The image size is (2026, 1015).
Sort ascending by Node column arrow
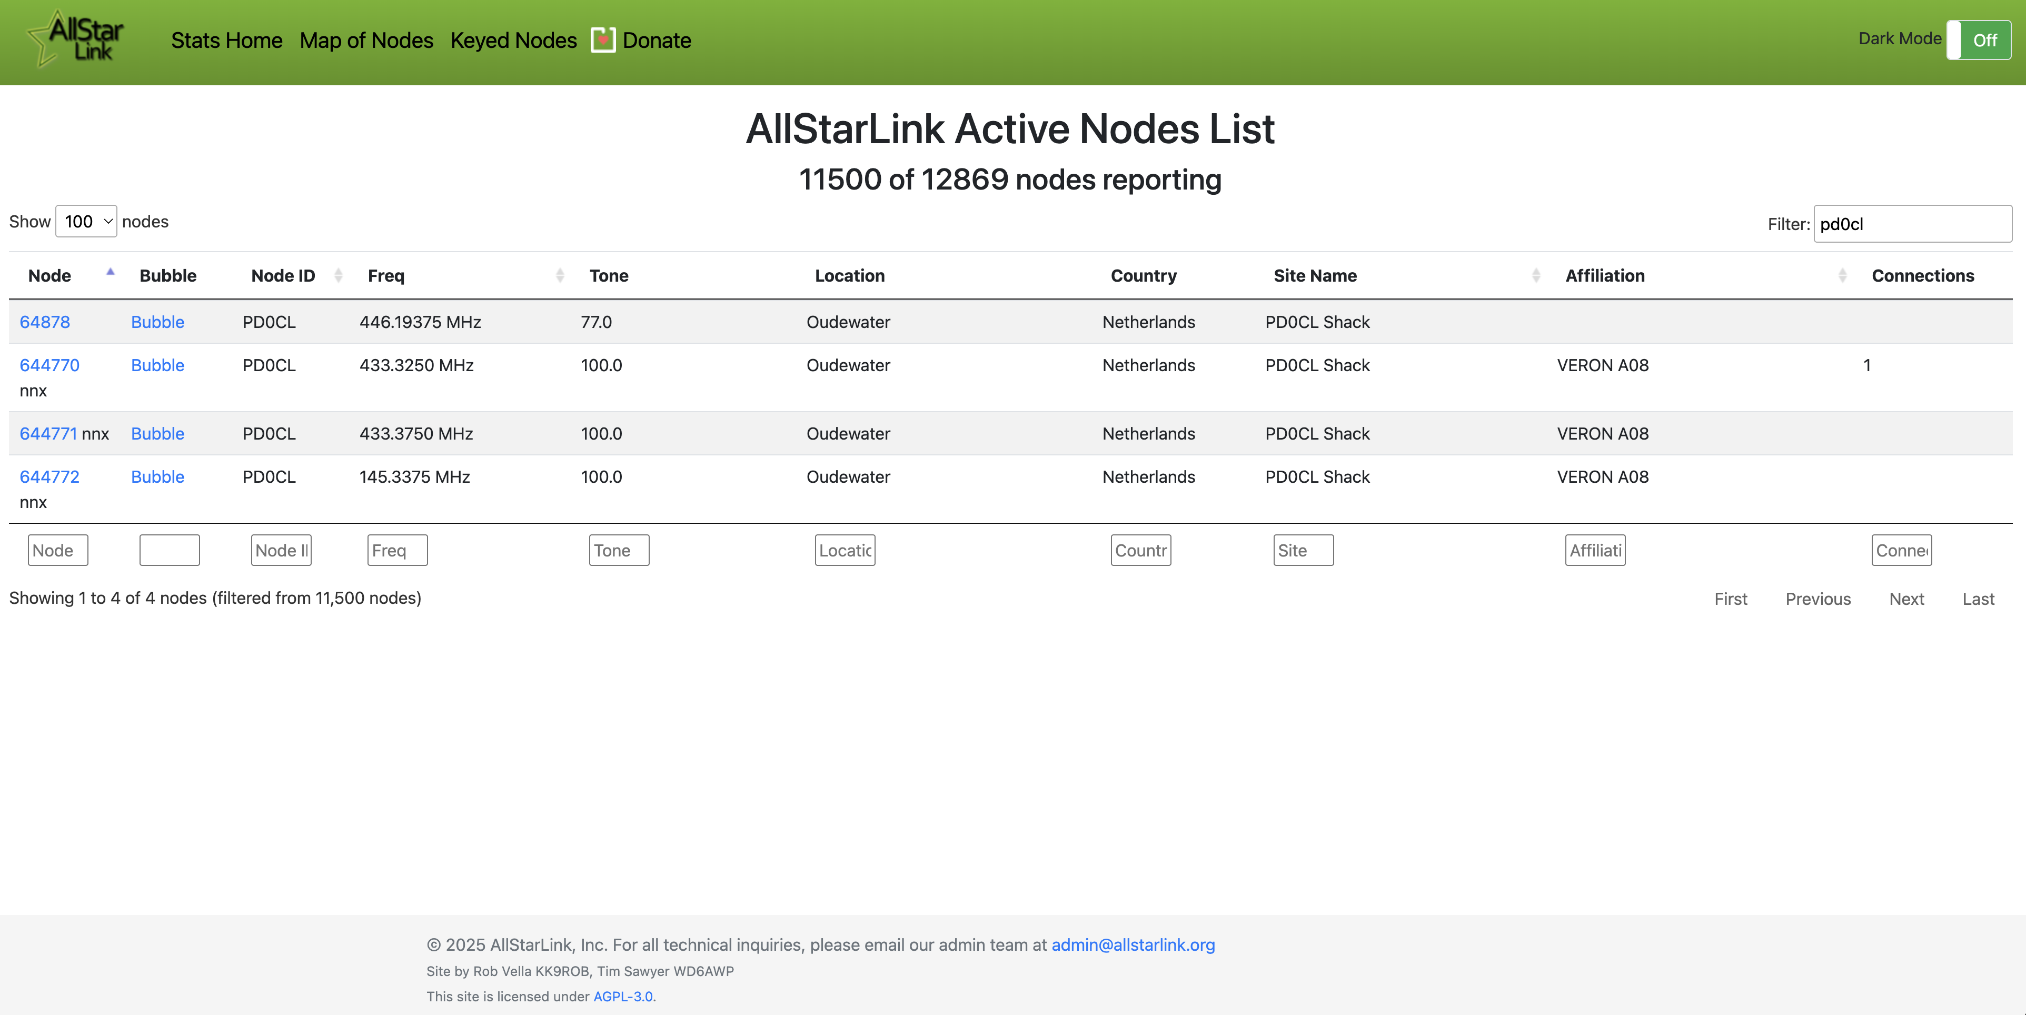click(110, 272)
